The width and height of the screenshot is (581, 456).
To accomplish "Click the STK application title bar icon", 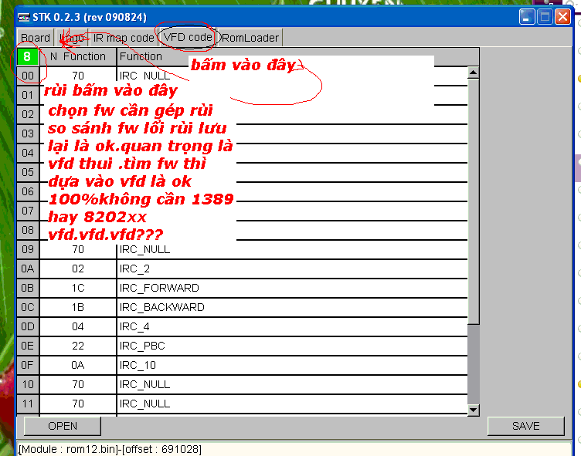I will (x=24, y=17).
